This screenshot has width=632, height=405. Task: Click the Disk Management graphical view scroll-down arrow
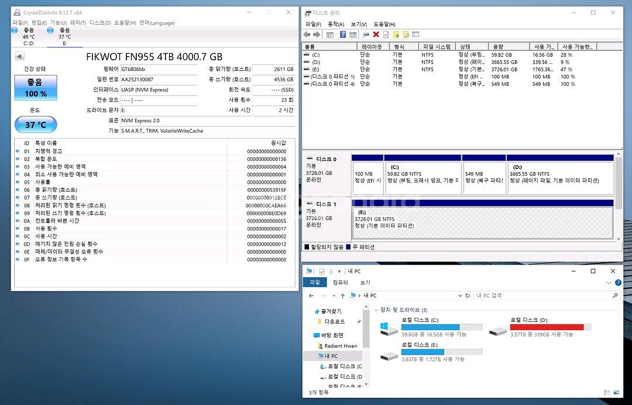point(619,239)
